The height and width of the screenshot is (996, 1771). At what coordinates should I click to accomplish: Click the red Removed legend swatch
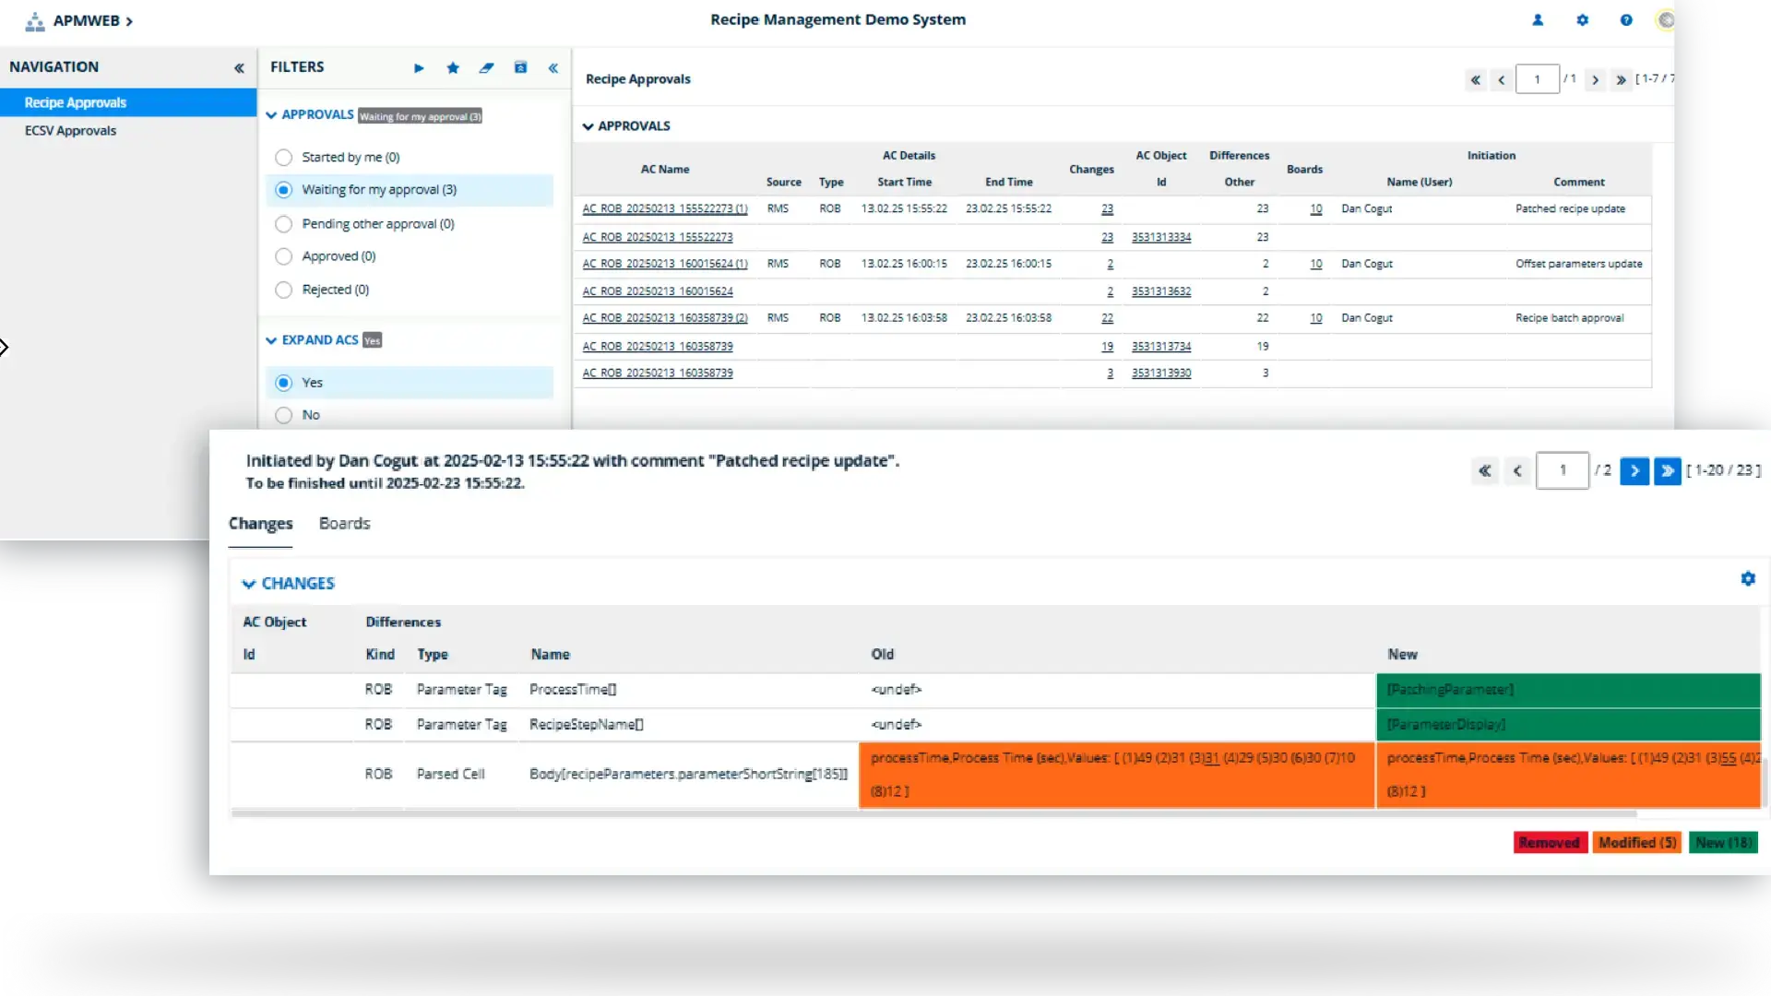tap(1550, 843)
